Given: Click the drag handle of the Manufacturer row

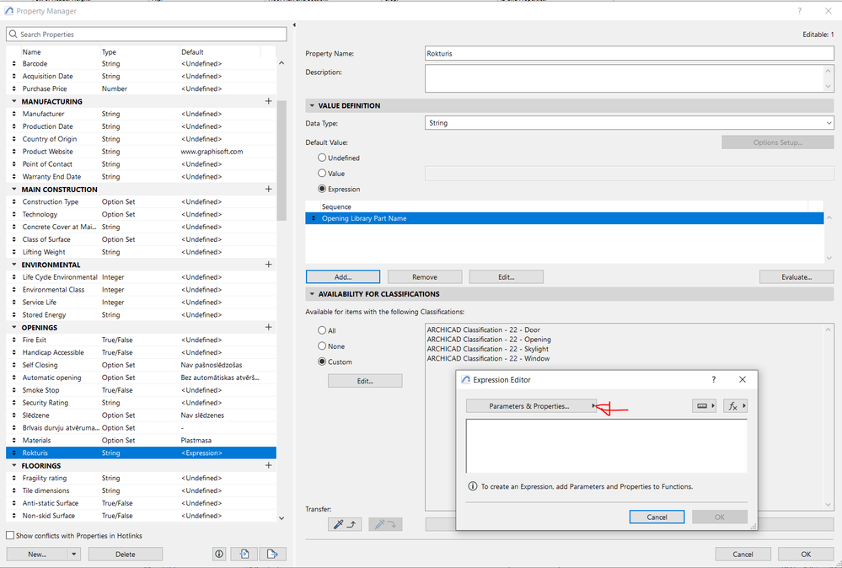Looking at the screenshot, I should point(14,114).
